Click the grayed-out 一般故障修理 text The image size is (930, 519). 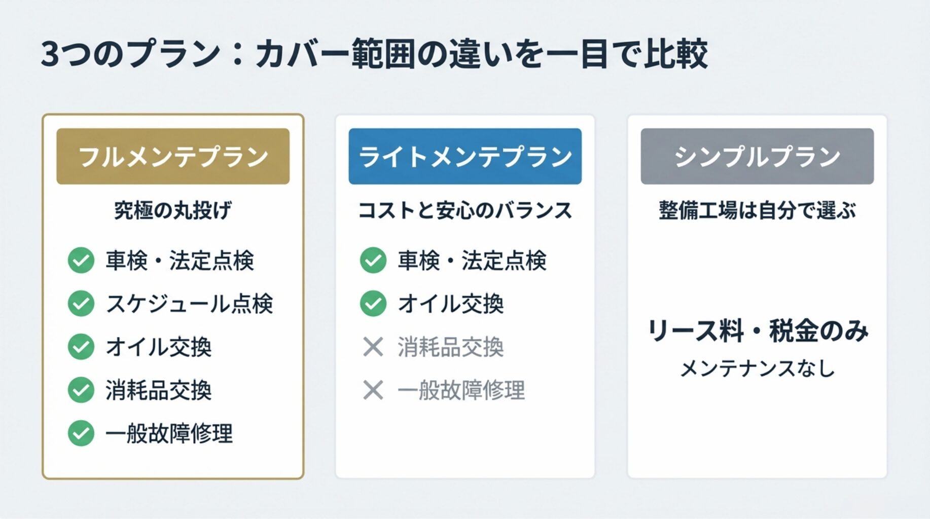[x=461, y=390]
